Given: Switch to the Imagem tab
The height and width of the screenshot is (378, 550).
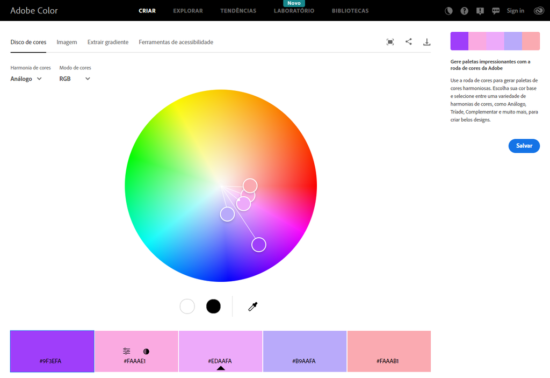Looking at the screenshot, I should (x=67, y=42).
